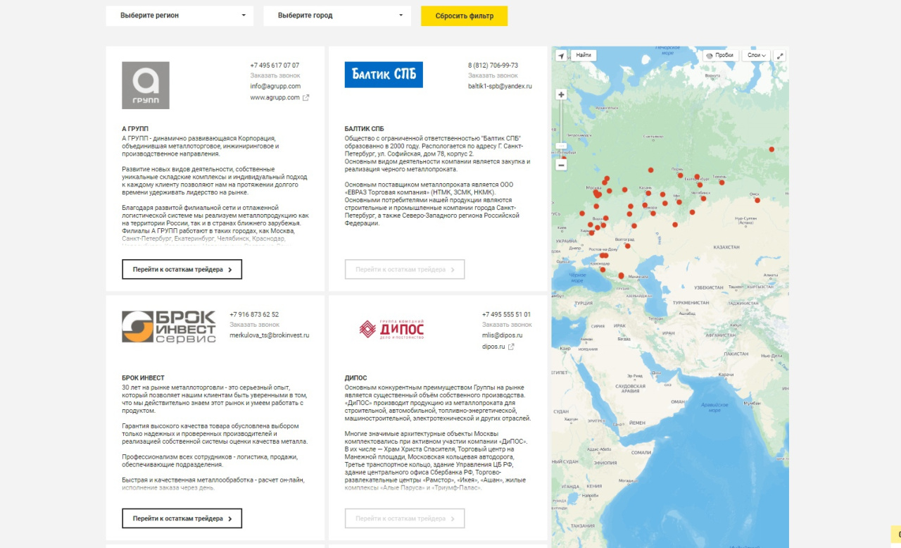Click the А ГРУПП card heading
Screen dimensions: 901x548
(135, 129)
